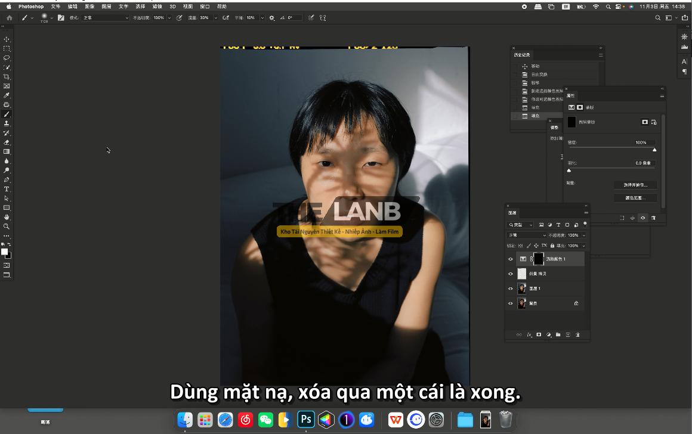Viewport: 692px width, 434px height.
Task: Hide the 背景 拷贝 layer
Action: pos(510,274)
